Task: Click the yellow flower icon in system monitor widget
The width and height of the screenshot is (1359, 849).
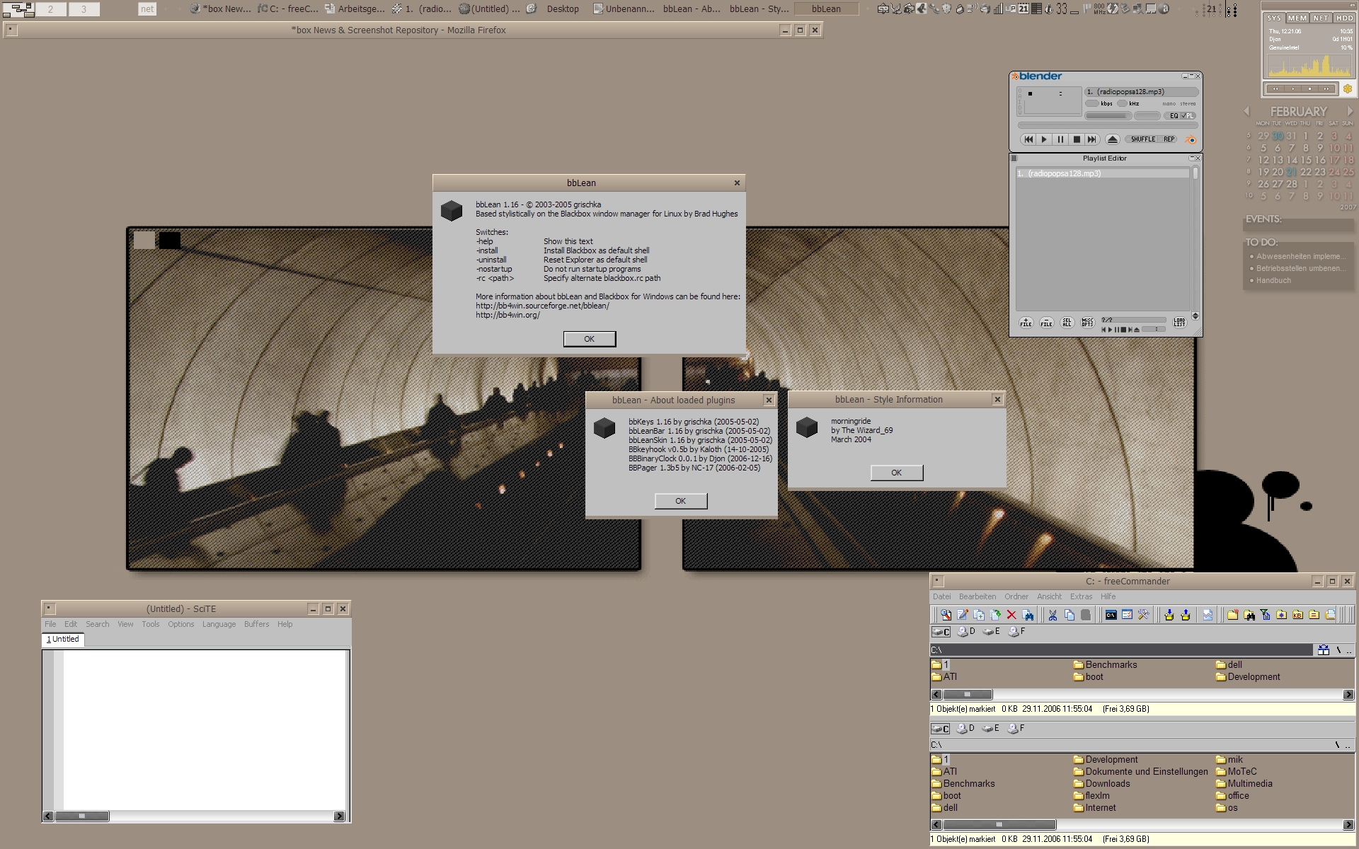Action: (1347, 88)
